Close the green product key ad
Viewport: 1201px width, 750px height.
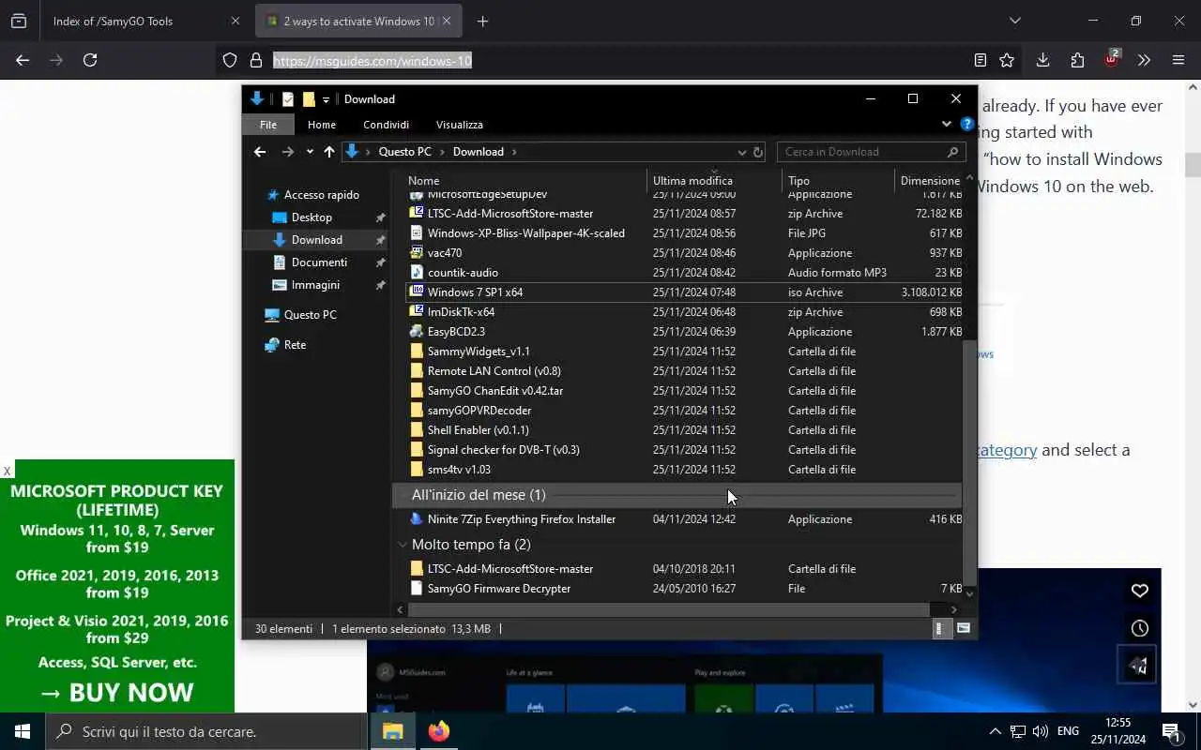pyautogui.click(x=7, y=471)
